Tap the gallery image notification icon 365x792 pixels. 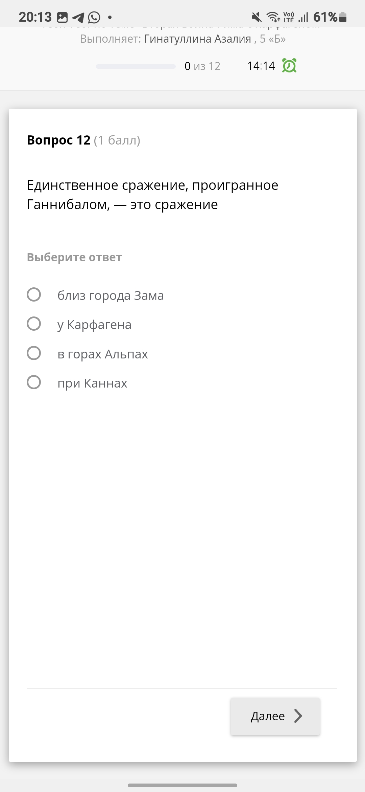(x=63, y=17)
